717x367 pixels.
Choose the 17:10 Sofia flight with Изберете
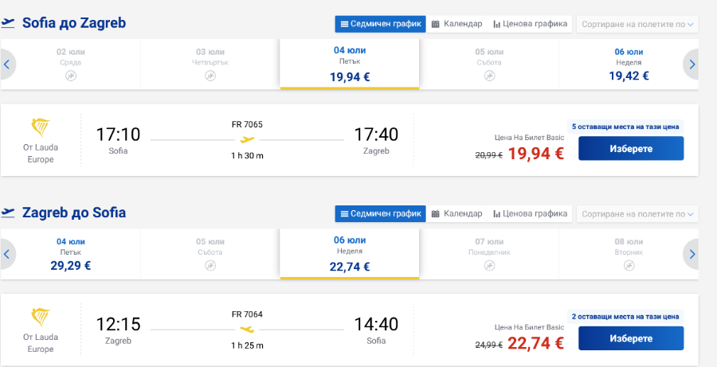point(631,149)
